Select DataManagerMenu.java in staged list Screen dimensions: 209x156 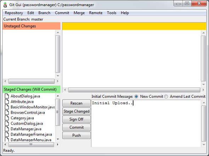point(31,140)
